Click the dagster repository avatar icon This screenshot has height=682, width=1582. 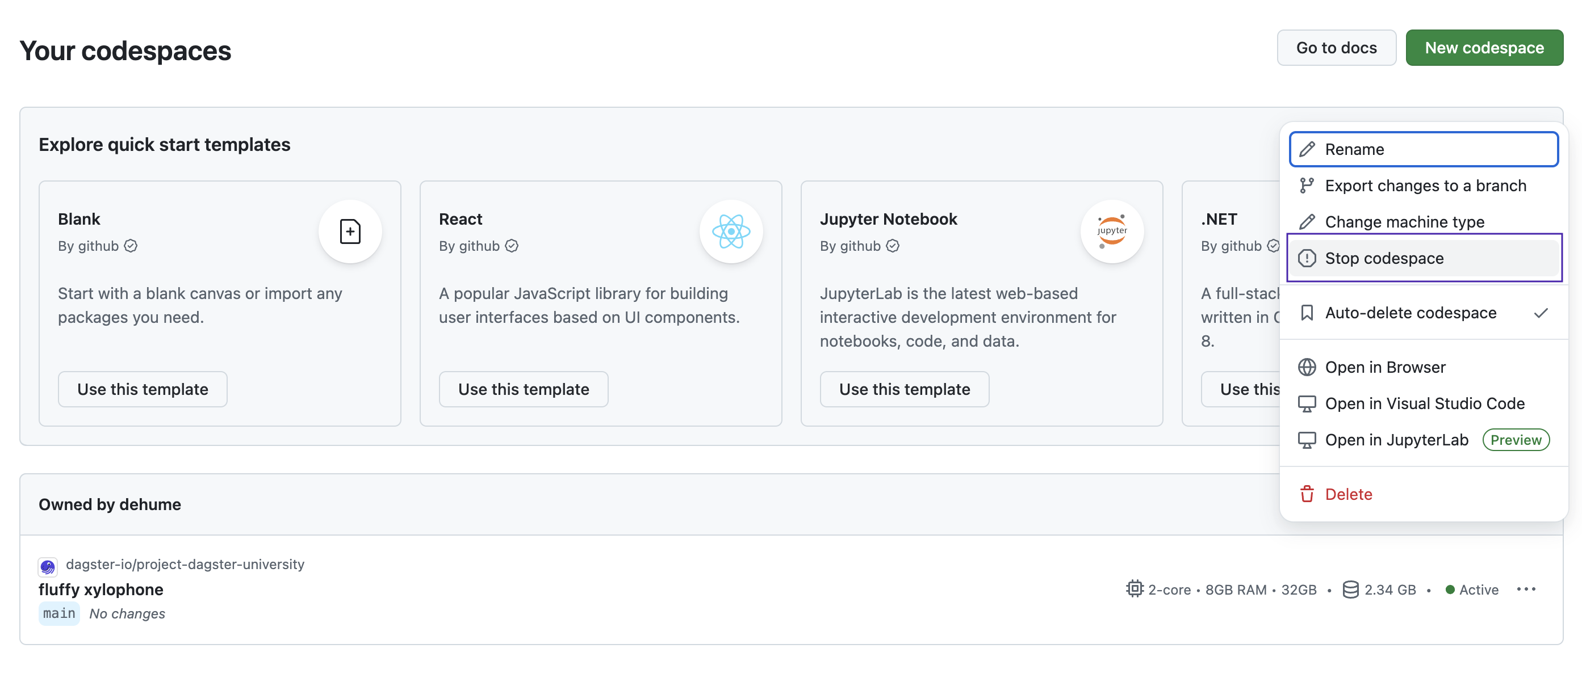click(x=48, y=566)
